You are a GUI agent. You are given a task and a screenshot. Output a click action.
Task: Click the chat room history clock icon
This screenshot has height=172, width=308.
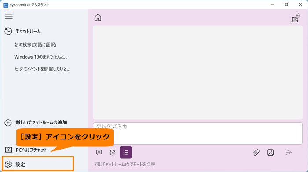(8, 31)
